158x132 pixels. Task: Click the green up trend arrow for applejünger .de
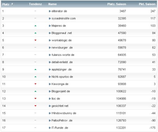(35, 70)
